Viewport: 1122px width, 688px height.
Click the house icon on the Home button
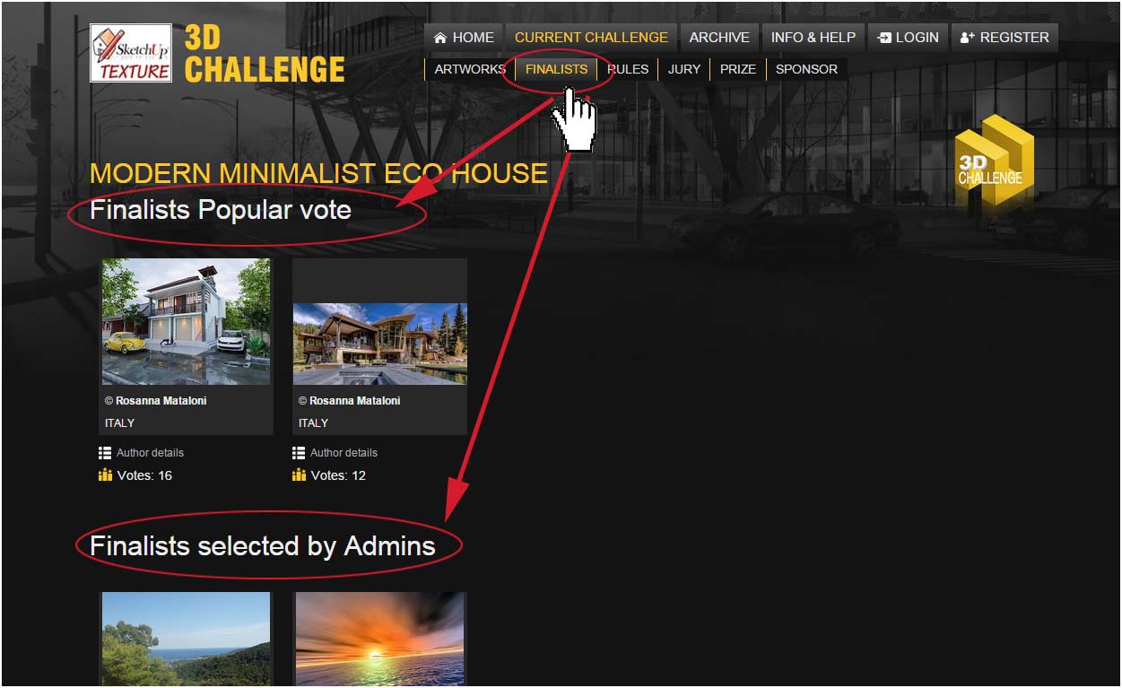[x=440, y=38]
